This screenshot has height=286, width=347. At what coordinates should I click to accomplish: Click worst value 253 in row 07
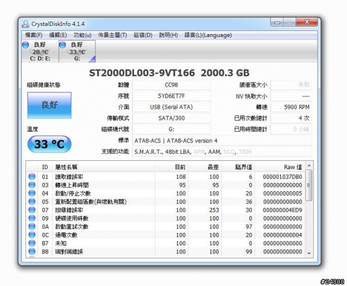pyautogui.click(x=214, y=210)
